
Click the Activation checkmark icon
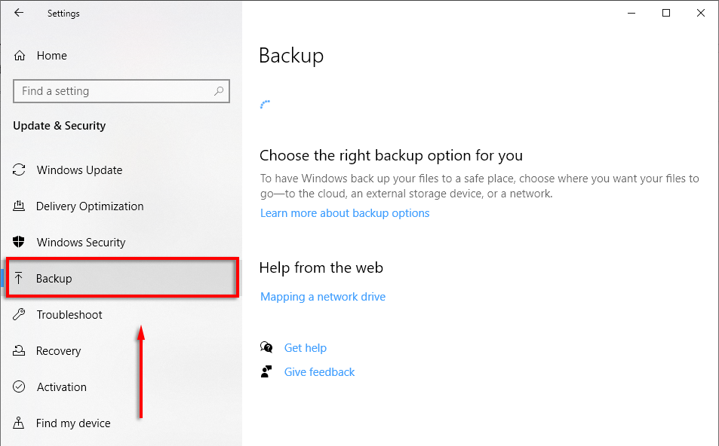coord(20,387)
